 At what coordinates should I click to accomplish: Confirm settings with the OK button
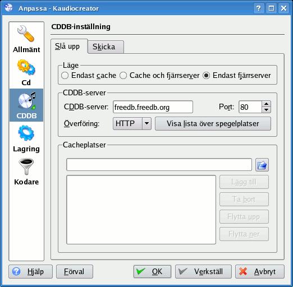click(152, 271)
